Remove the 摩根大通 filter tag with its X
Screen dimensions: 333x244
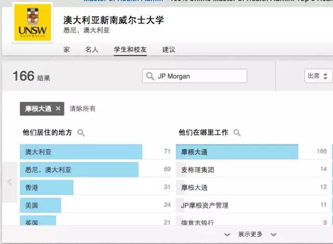click(58, 109)
